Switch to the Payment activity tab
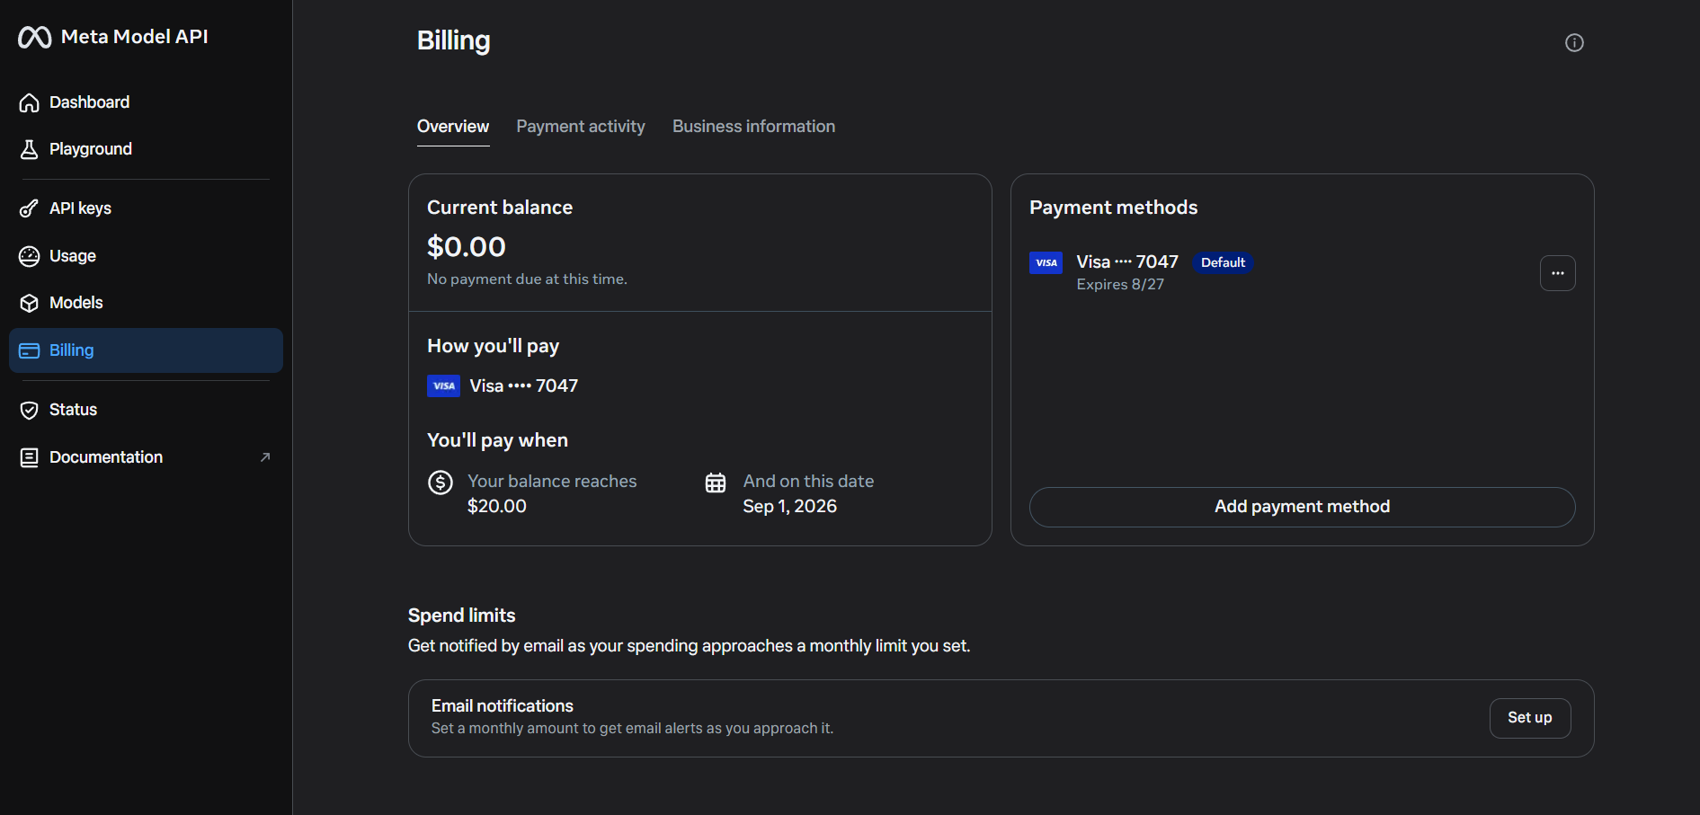This screenshot has height=815, width=1700. click(581, 127)
